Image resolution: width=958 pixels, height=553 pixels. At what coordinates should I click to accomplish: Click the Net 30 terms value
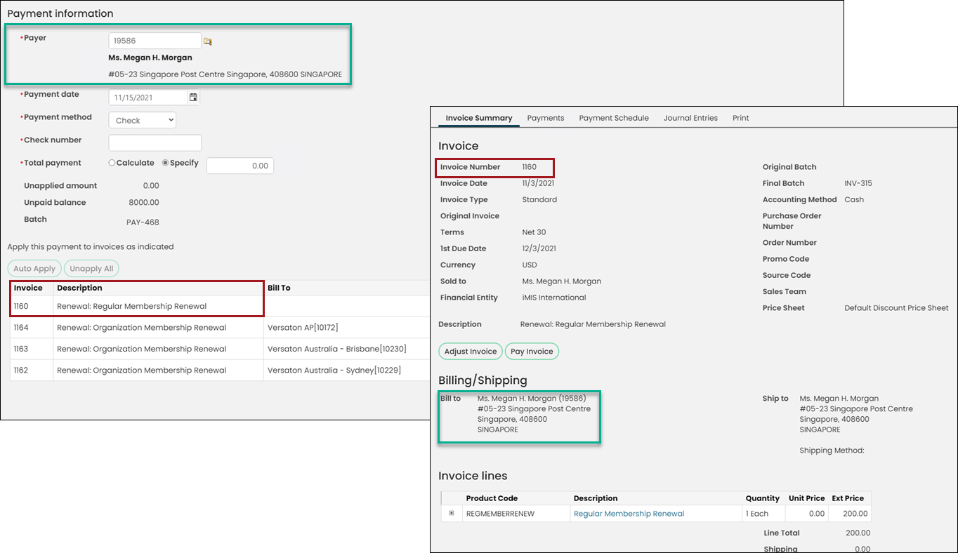pos(534,232)
